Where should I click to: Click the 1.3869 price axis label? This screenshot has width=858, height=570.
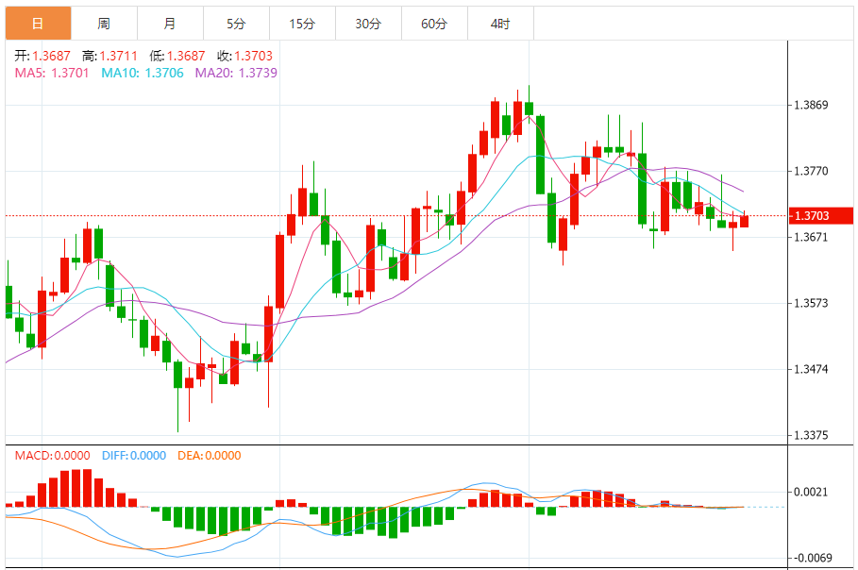point(811,105)
